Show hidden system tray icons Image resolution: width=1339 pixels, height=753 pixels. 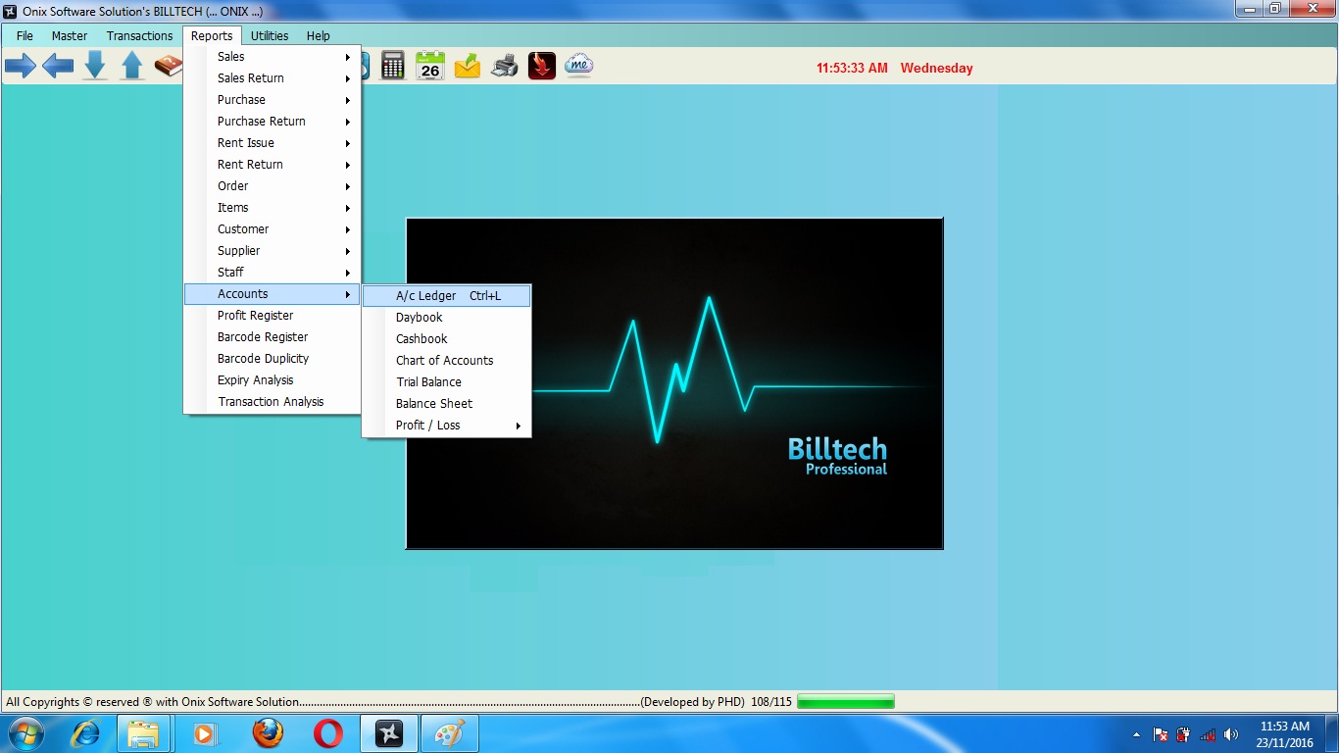(x=1136, y=734)
